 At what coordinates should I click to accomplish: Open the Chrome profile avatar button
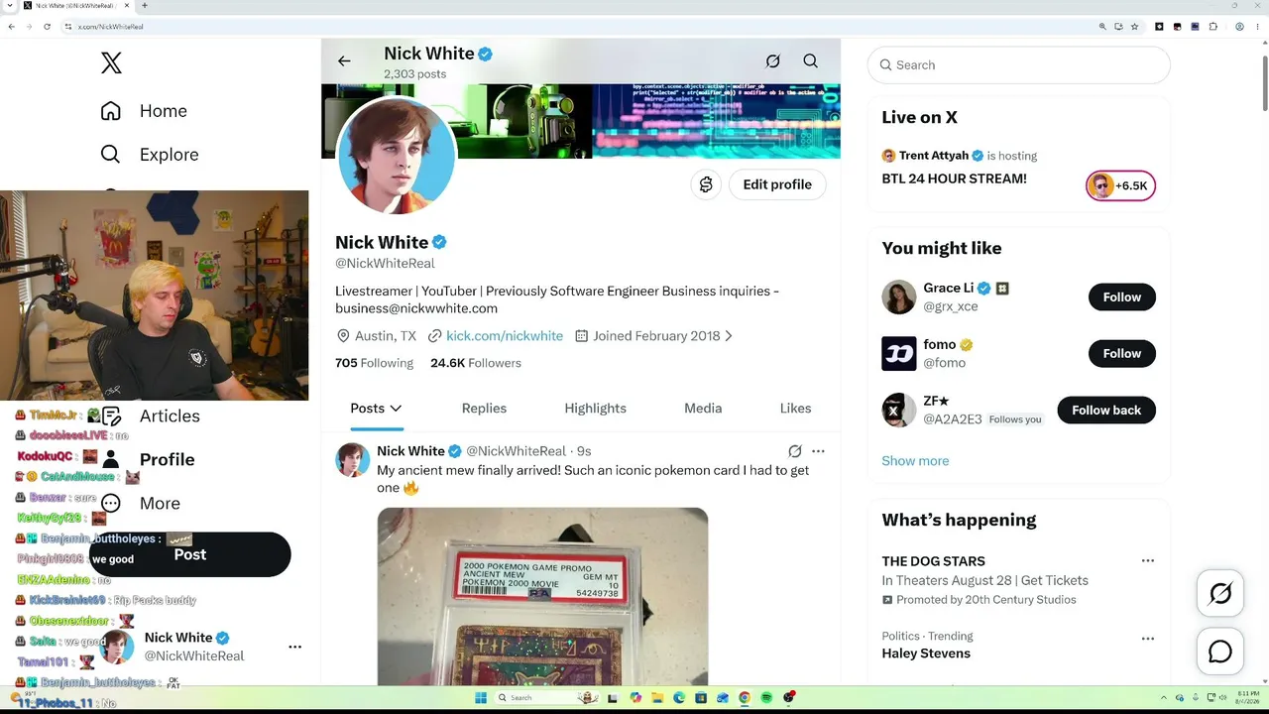pos(1239,27)
